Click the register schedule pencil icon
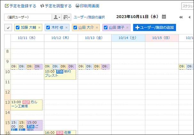Image resolution: width=194 pixels, height=135 pixels. click(x=7, y=6)
